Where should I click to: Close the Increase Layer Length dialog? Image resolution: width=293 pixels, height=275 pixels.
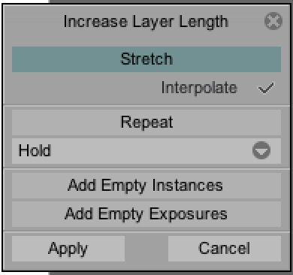[x=273, y=21]
